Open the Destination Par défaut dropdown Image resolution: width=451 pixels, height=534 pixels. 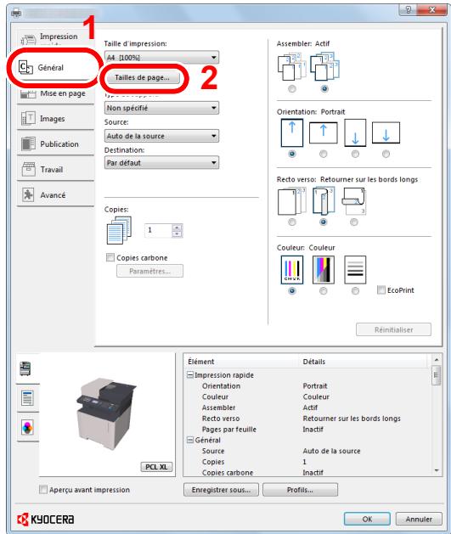(x=161, y=163)
